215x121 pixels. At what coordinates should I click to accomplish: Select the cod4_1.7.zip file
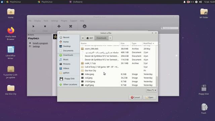(x=118, y=63)
